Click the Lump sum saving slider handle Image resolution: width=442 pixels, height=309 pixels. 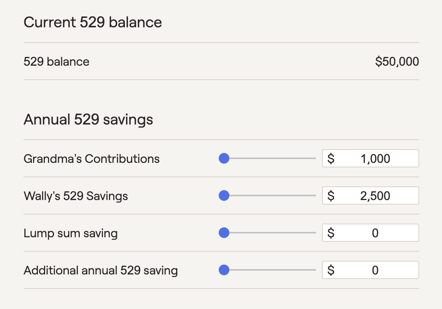tap(224, 233)
